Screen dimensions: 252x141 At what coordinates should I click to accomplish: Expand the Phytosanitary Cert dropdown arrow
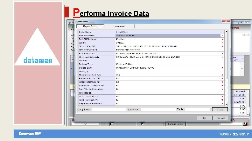[222, 75]
